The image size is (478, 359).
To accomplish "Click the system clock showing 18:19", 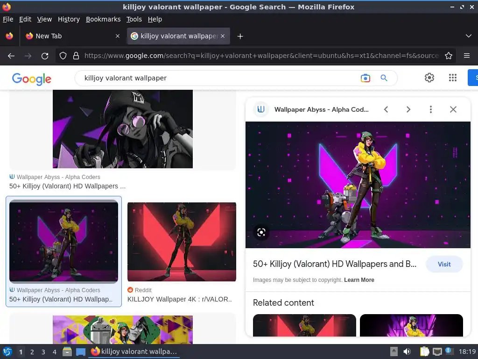I will pyautogui.click(x=467, y=352).
